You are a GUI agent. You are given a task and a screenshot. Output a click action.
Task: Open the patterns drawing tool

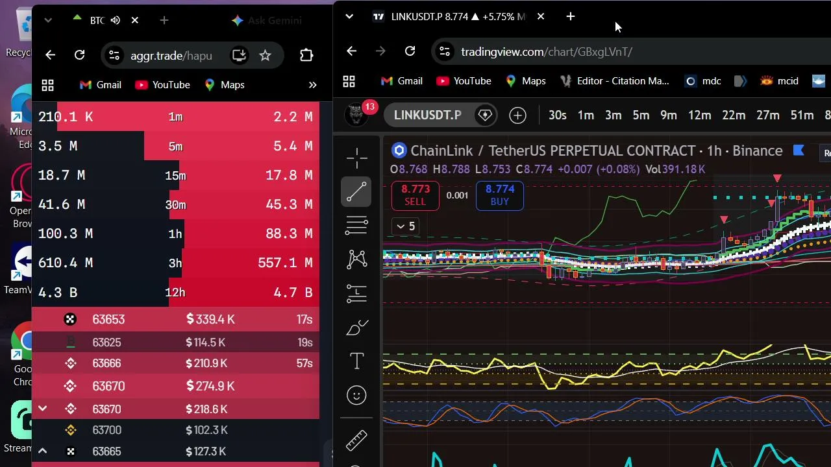pos(356,259)
